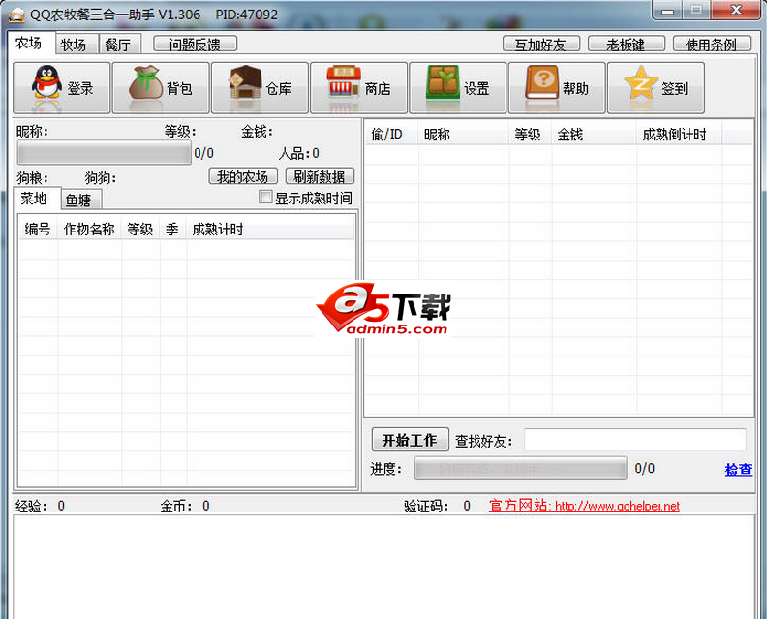Open the 官方网站 qqhelper.net link
The width and height of the screenshot is (767, 619).
(584, 506)
